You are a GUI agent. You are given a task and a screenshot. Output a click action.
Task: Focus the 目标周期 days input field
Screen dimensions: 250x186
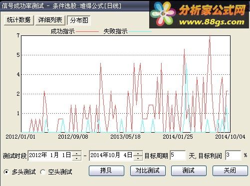point(178,155)
